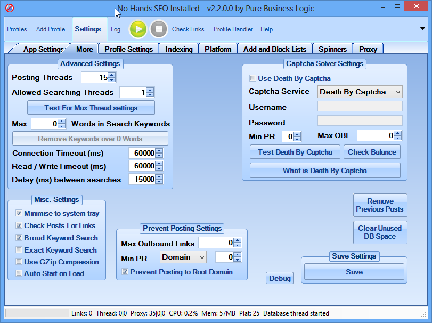Open the Captcha Service dropdown
The width and height of the screenshot is (432, 323).
(360, 92)
